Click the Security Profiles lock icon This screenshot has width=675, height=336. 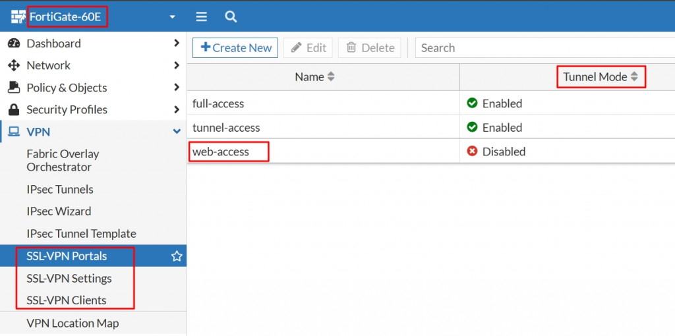15,110
